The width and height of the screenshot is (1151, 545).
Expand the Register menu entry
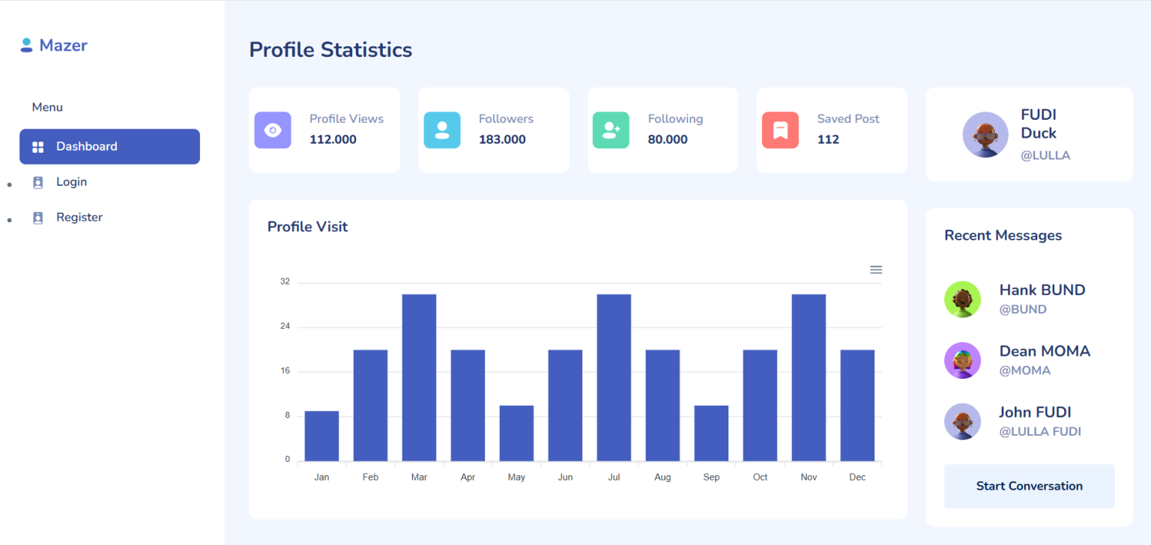click(79, 217)
